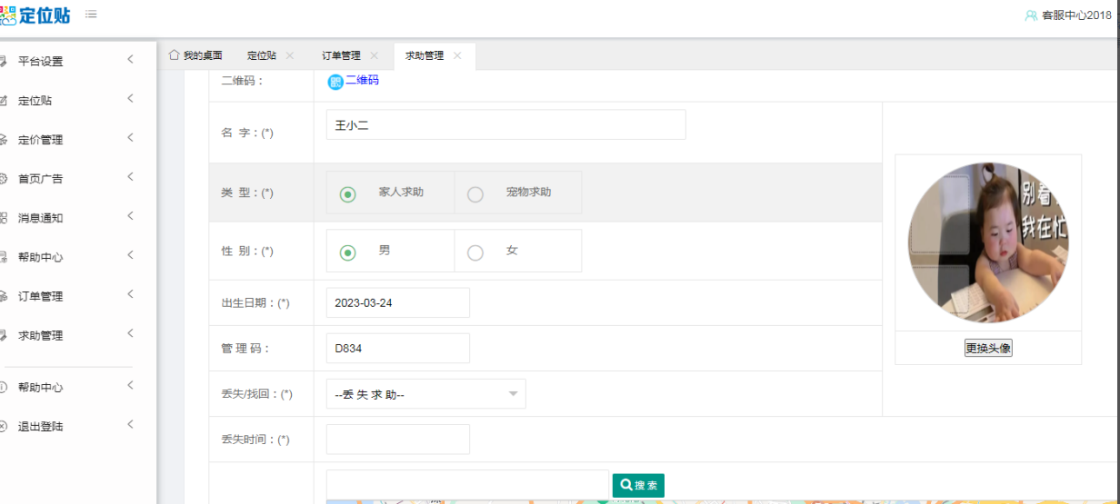The height and width of the screenshot is (504, 1120).
Task: Open the 丢失求助 dropdown
Action: 425,394
